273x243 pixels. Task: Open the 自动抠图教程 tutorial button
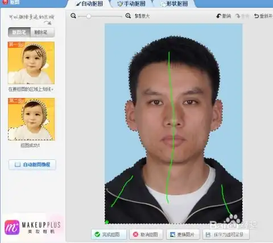pos(32,164)
